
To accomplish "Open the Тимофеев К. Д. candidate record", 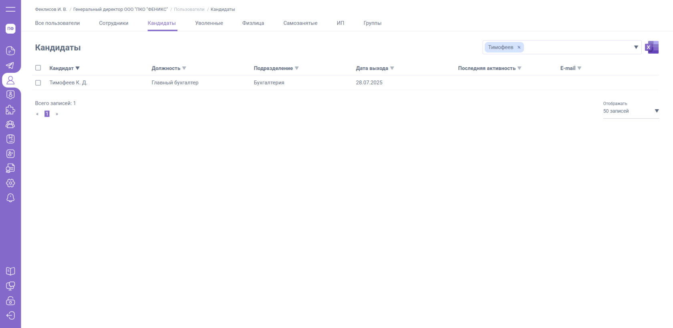I will pyautogui.click(x=68, y=83).
